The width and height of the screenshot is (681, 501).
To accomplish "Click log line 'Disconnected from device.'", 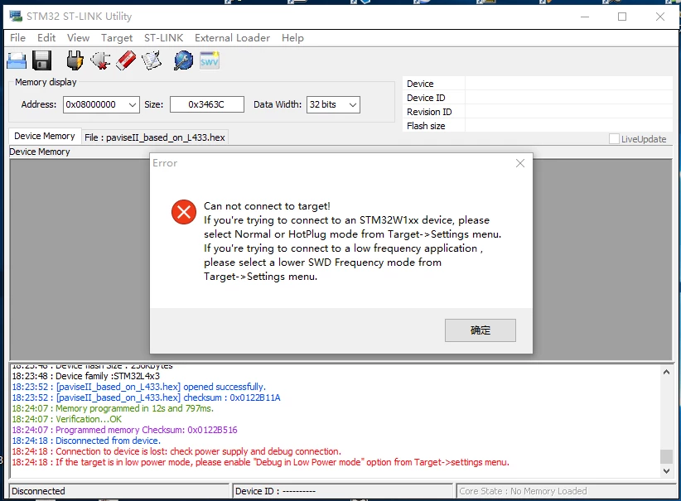I will [x=86, y=441].
